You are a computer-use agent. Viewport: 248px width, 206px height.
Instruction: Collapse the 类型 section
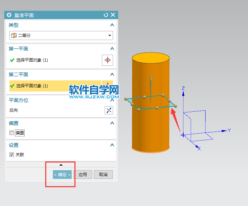click(x=112, y=25)
